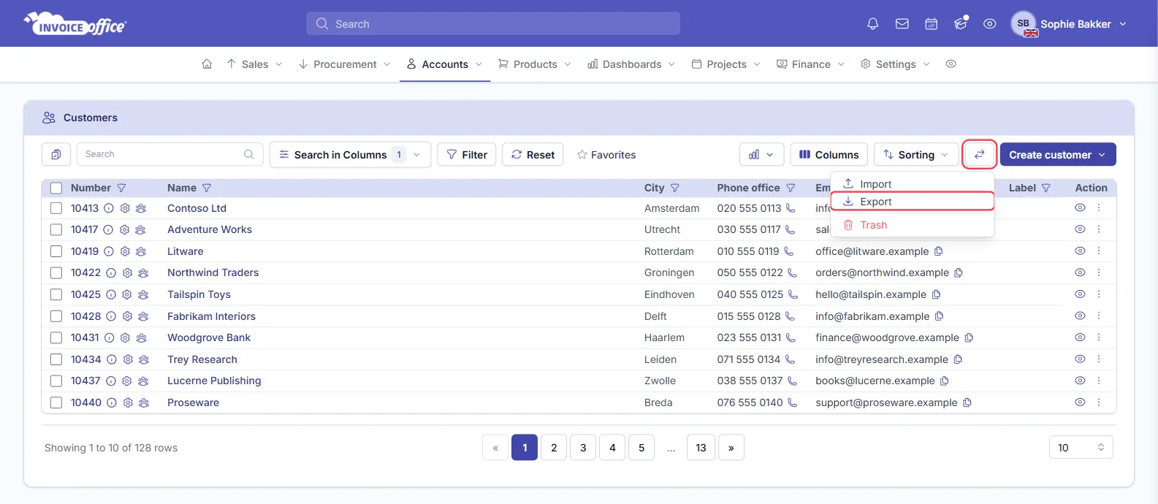
Task: Open the chart view dropdown
Action: pyautogui.click(x=762, y=154)
